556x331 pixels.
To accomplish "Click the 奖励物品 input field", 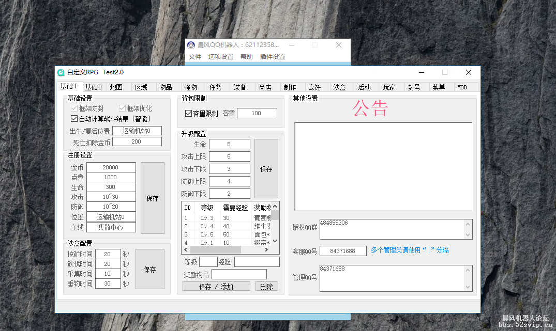I will click(x=239, y=274).
